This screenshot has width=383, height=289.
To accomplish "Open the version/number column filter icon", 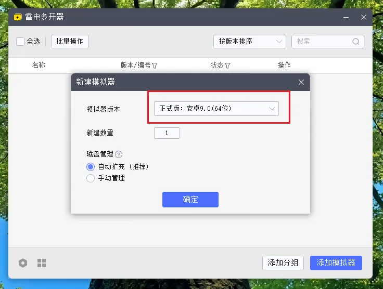I will point(155,65).
